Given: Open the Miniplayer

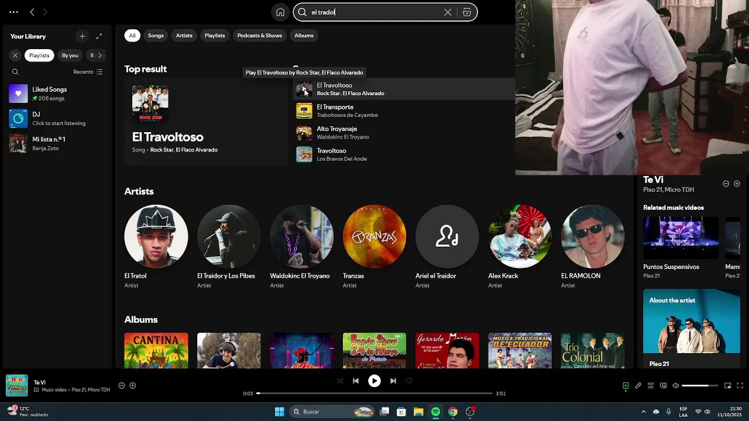Looking at the screenshot, I should (x=728, y=385).
